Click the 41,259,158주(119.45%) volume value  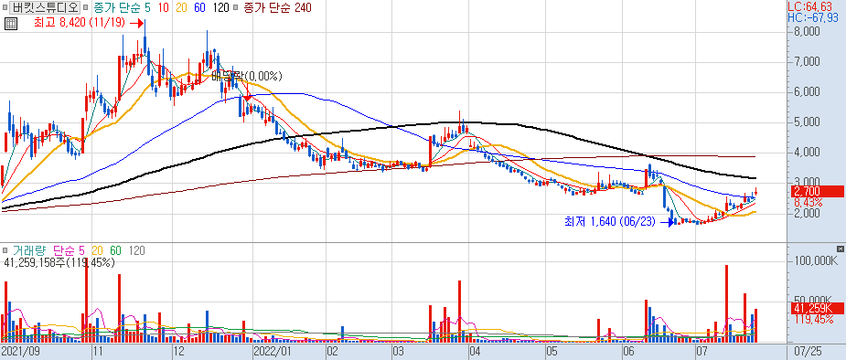click(x=59, y=263)
